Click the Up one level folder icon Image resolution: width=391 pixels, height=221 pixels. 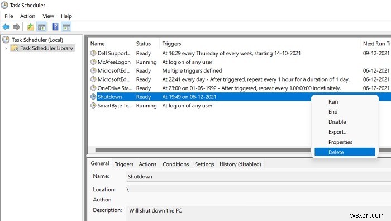pos(31,27)
